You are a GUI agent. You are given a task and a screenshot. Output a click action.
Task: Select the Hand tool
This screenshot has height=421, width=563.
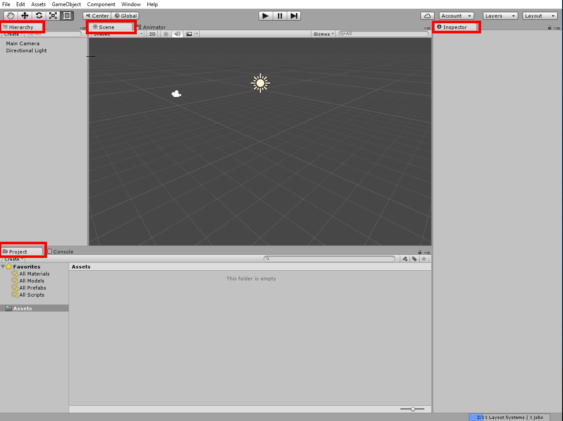click(x=10, y=15)
